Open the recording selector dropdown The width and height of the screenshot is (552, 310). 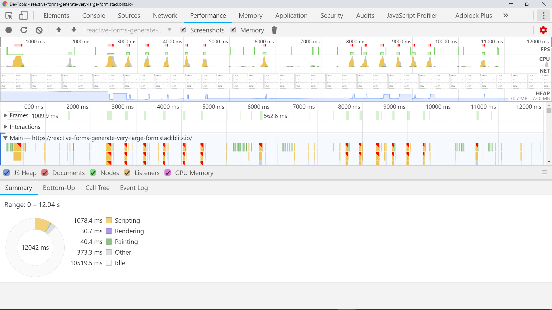(169, 30)
